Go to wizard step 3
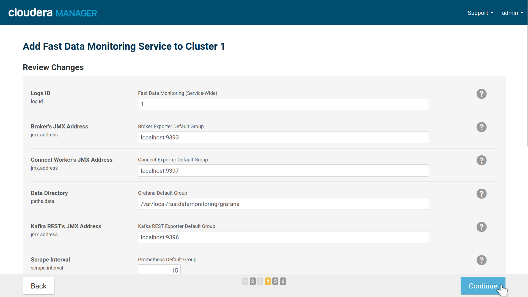Viewport: 528px width, 297px height. point(260,281)
